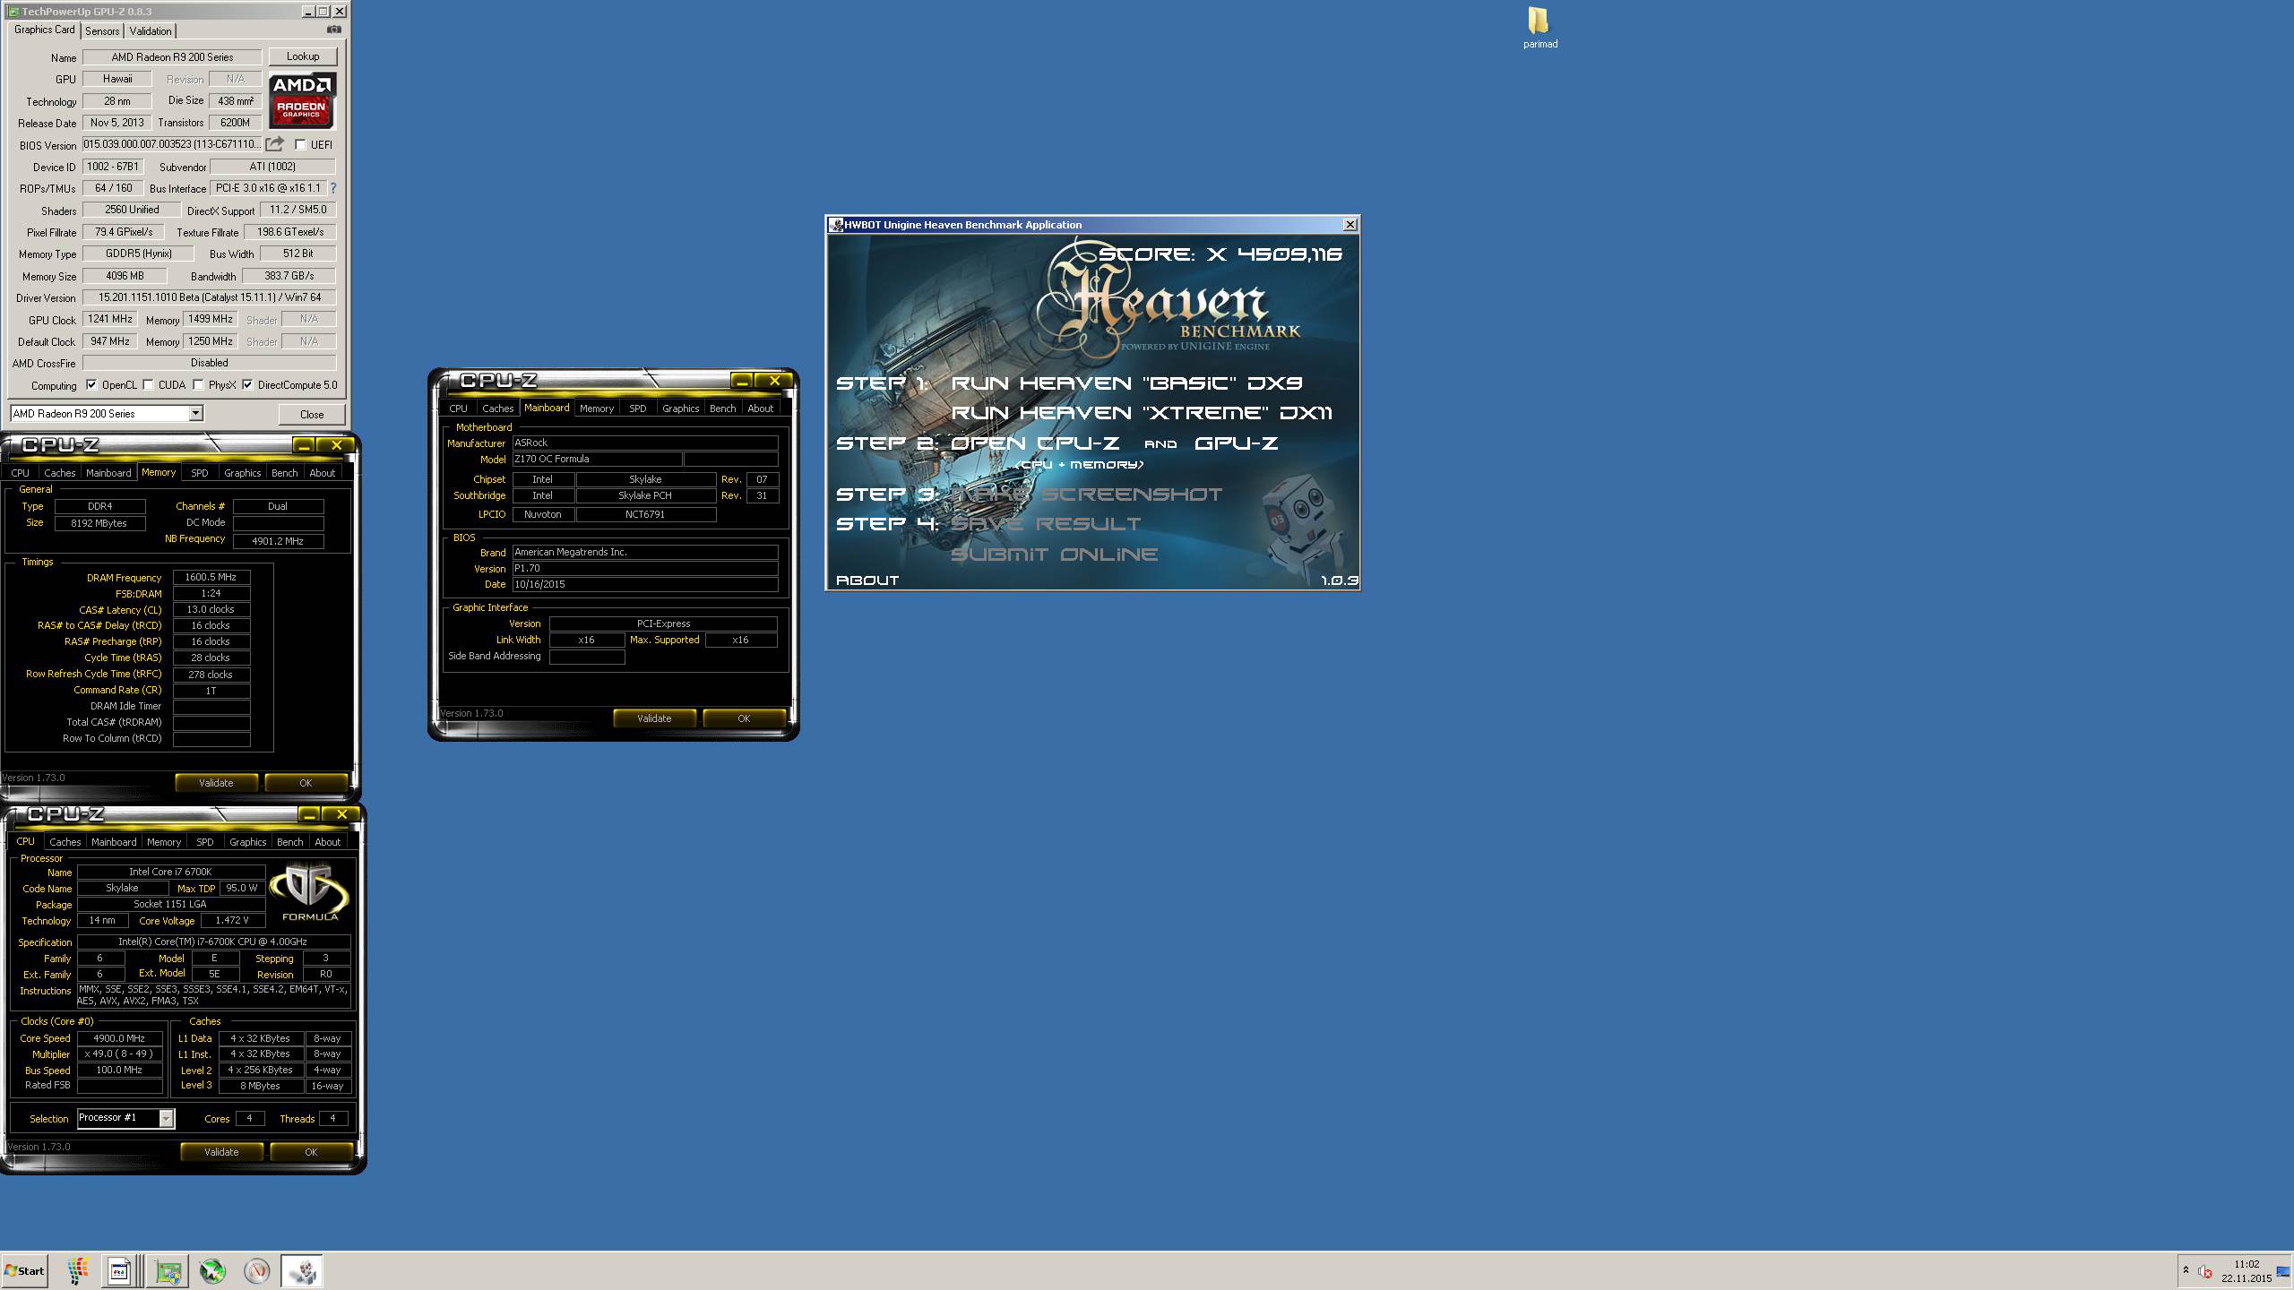Open About tab in CPU-Z Memory window
The image size is (2294, 1290).
[322, 473]
